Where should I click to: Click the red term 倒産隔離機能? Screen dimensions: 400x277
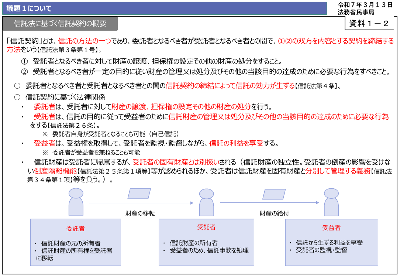pos(55,171)
